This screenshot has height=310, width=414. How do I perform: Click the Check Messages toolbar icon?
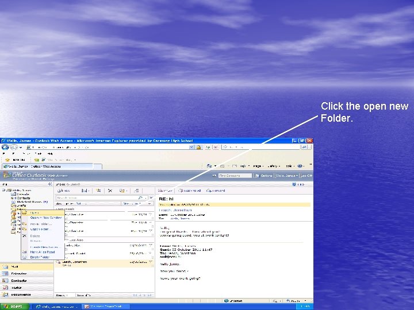point(136,191)
